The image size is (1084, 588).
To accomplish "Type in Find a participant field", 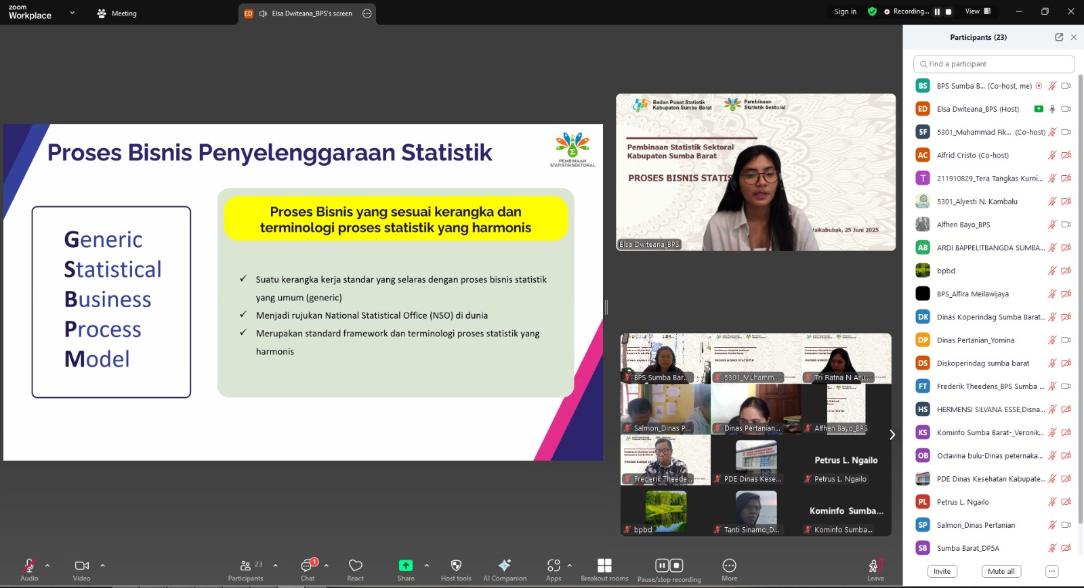I will (x=994, y=64).
